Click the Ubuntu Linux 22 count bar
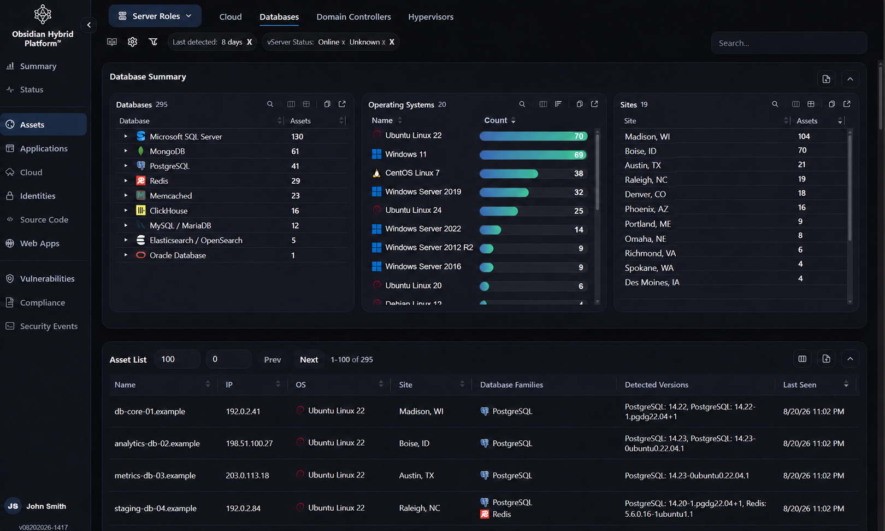Screen dimensions: 885x531 coord(533,136)
